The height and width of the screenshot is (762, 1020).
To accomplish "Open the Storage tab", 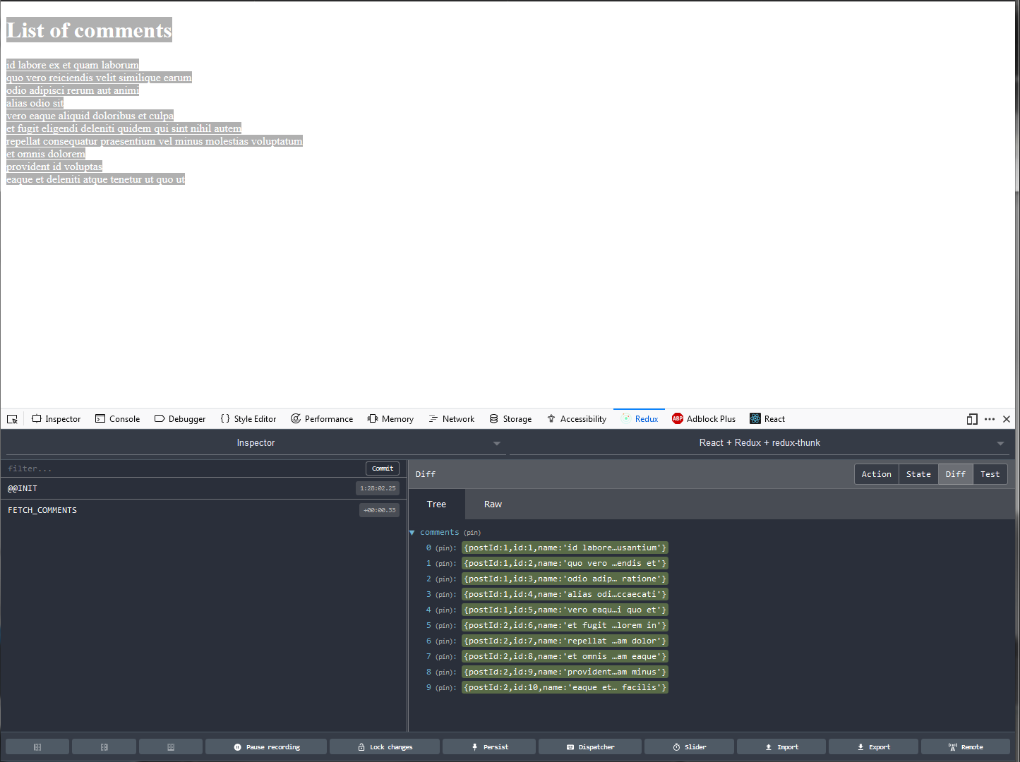I will [x=510, y=419].
